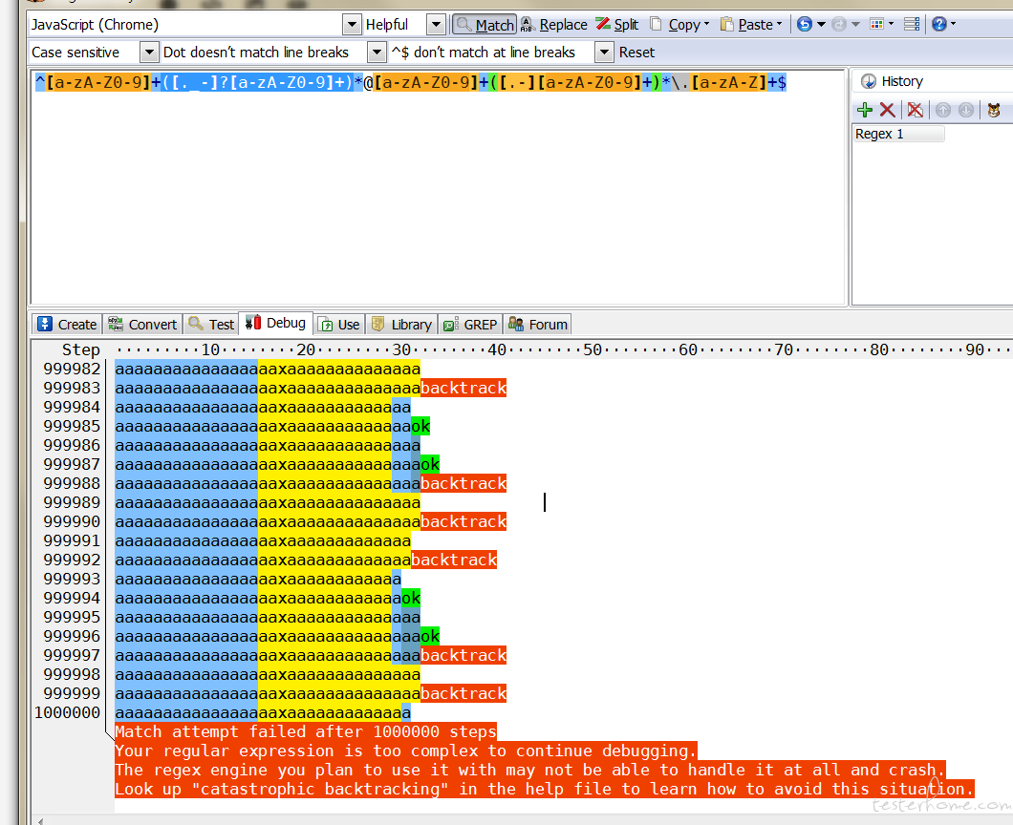Click the History clock icon
Viewport: 1013px width, 825px height.
pyautogui.click(x=869, y=81)
